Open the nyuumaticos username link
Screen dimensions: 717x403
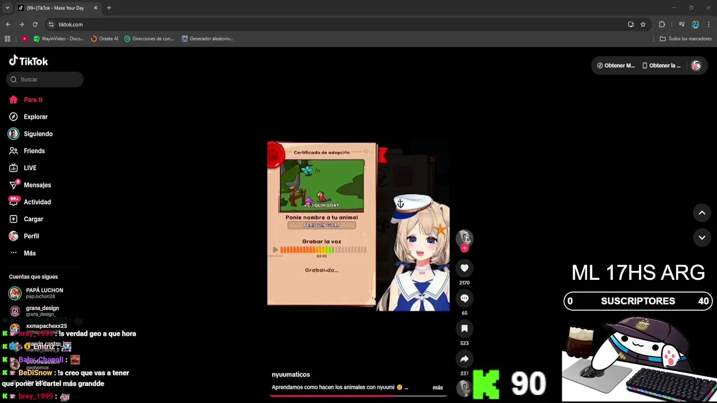pos(291,374)
